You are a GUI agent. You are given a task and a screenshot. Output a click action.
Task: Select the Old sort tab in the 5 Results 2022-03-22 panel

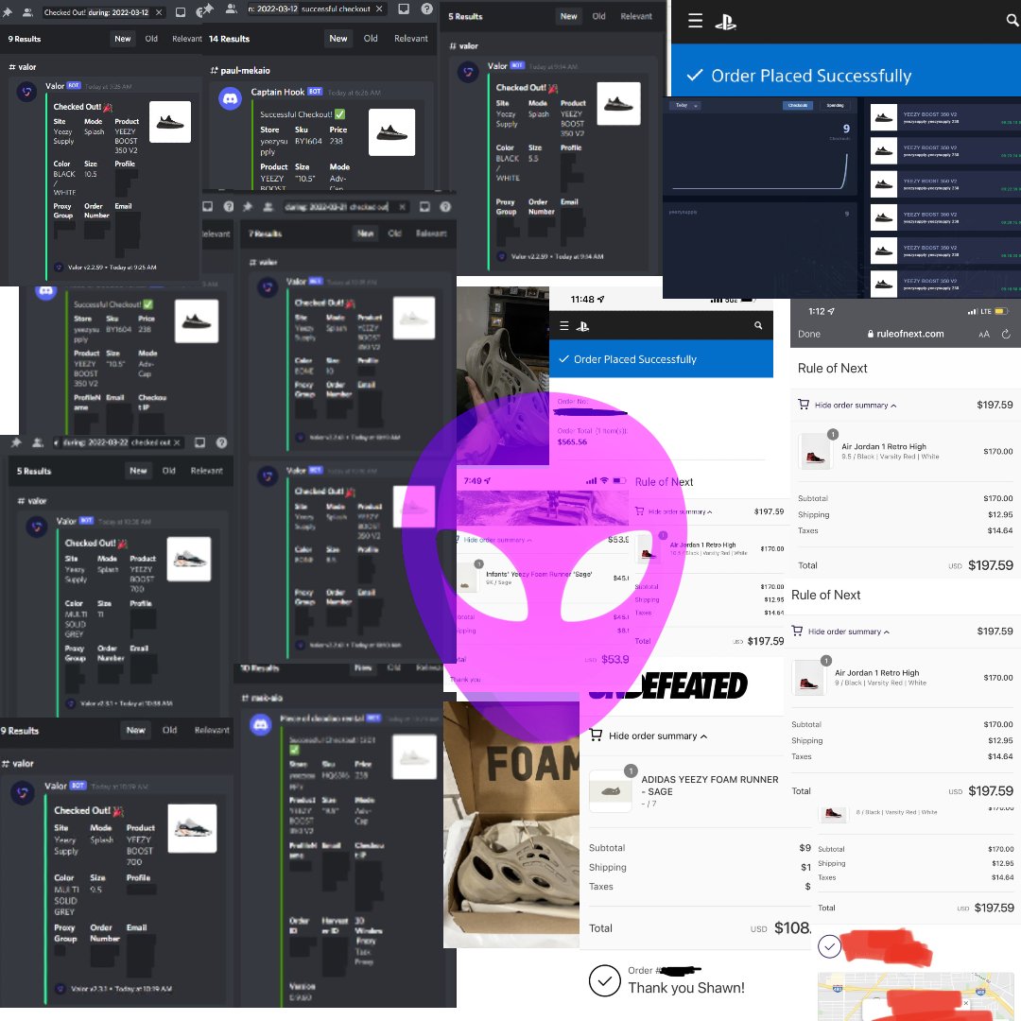pos(168,470)
